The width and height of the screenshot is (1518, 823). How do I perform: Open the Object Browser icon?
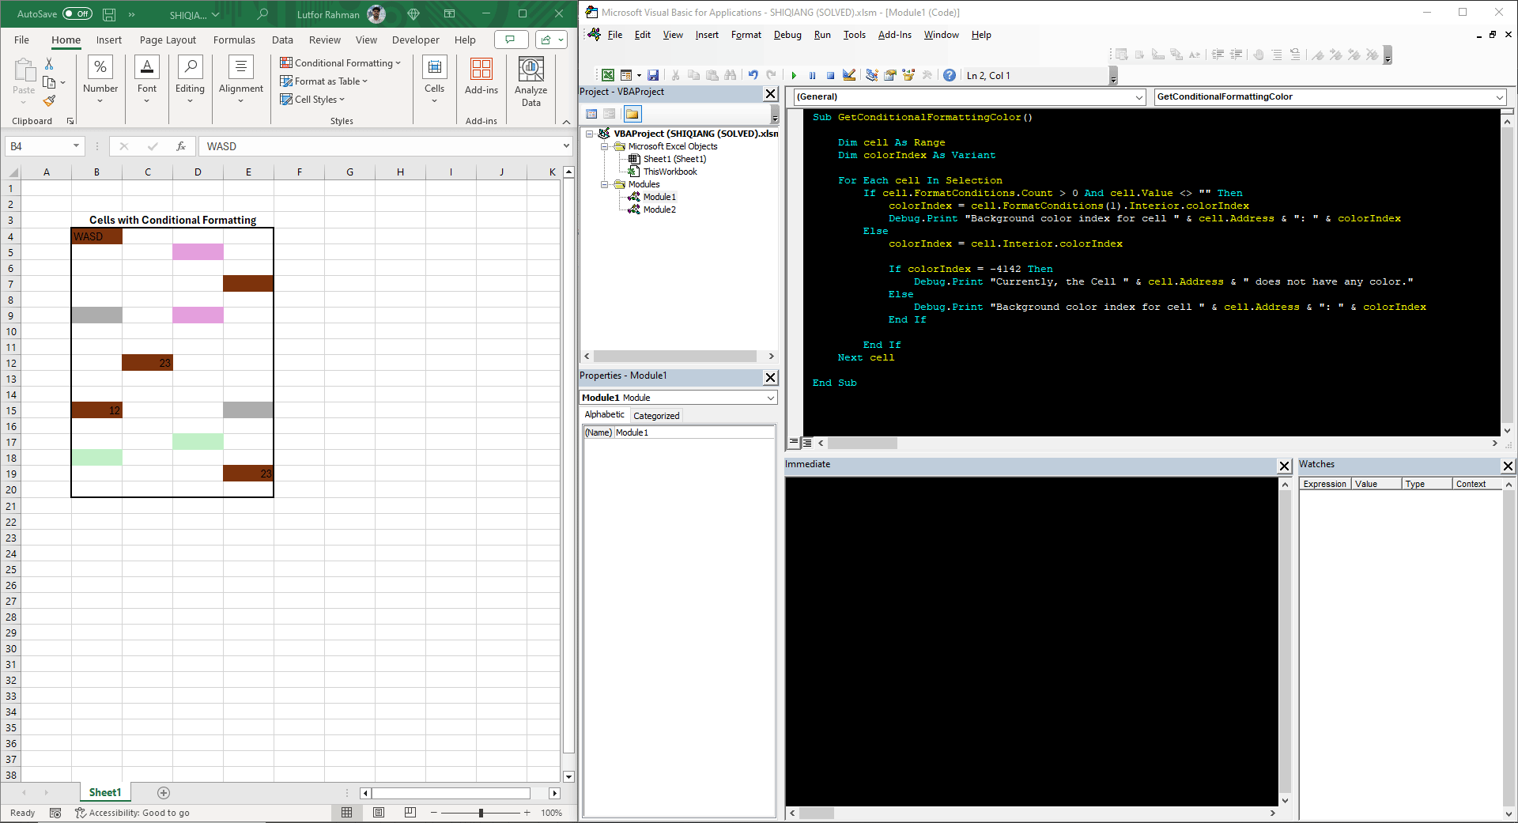click(x=908, y=76)
